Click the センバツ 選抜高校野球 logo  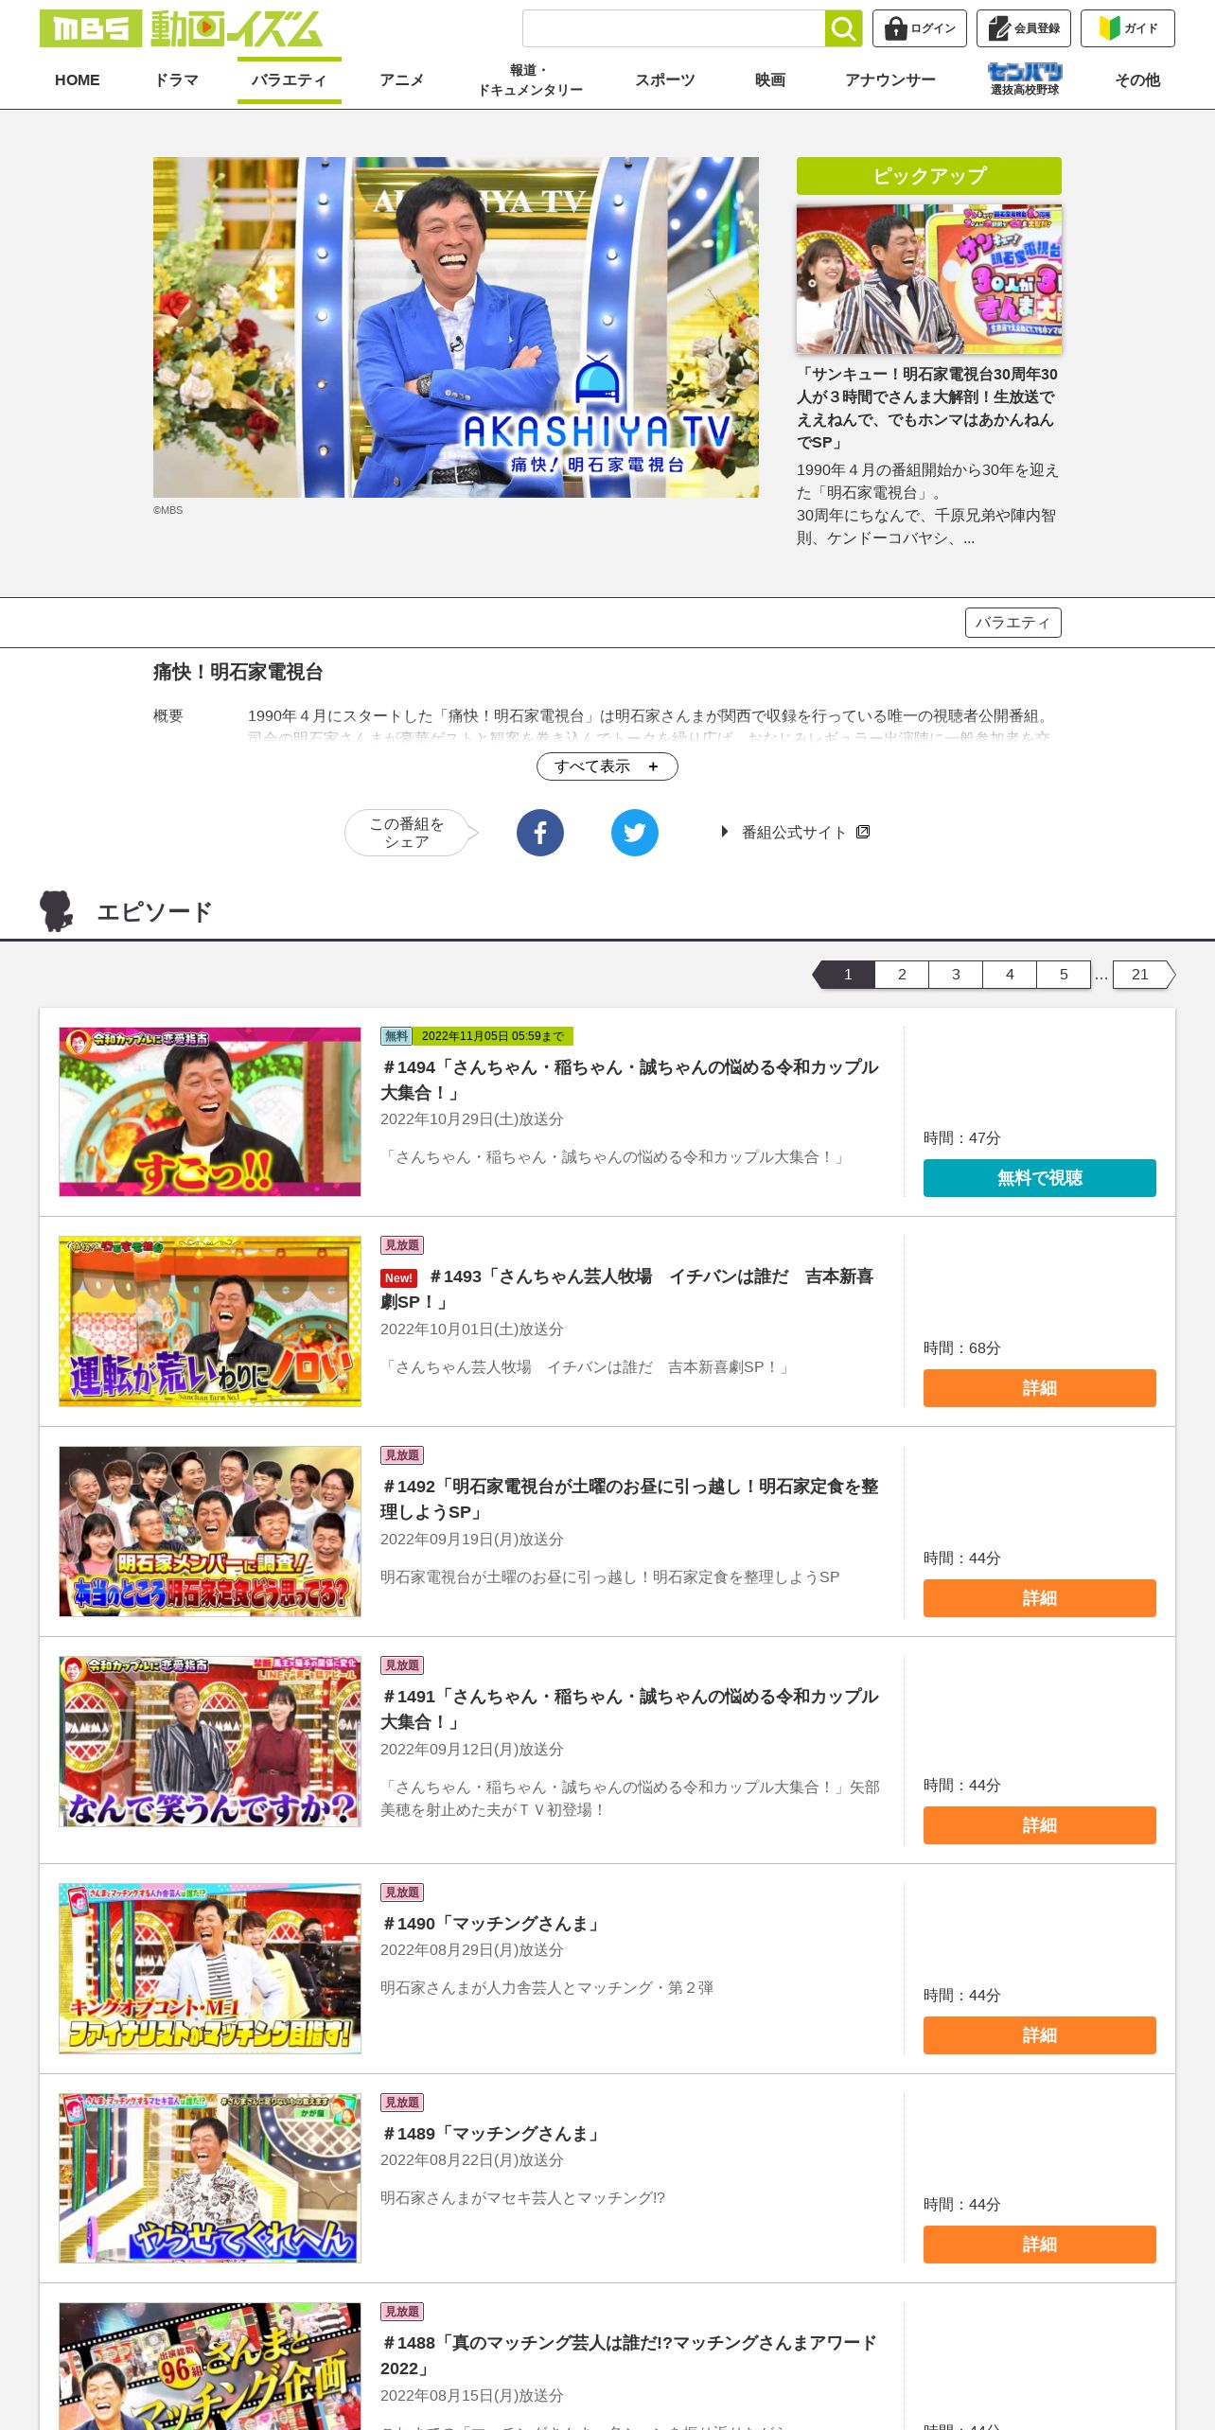(1025, 79)
